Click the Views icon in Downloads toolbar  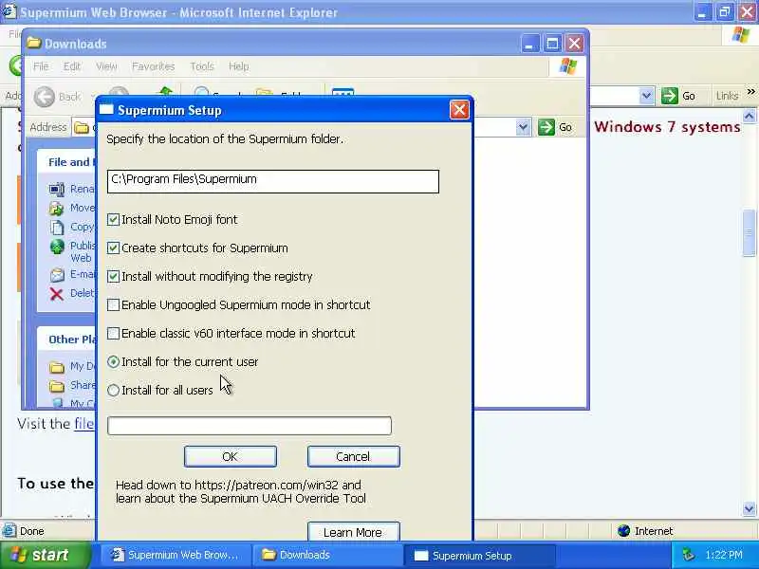pos(342,92)
